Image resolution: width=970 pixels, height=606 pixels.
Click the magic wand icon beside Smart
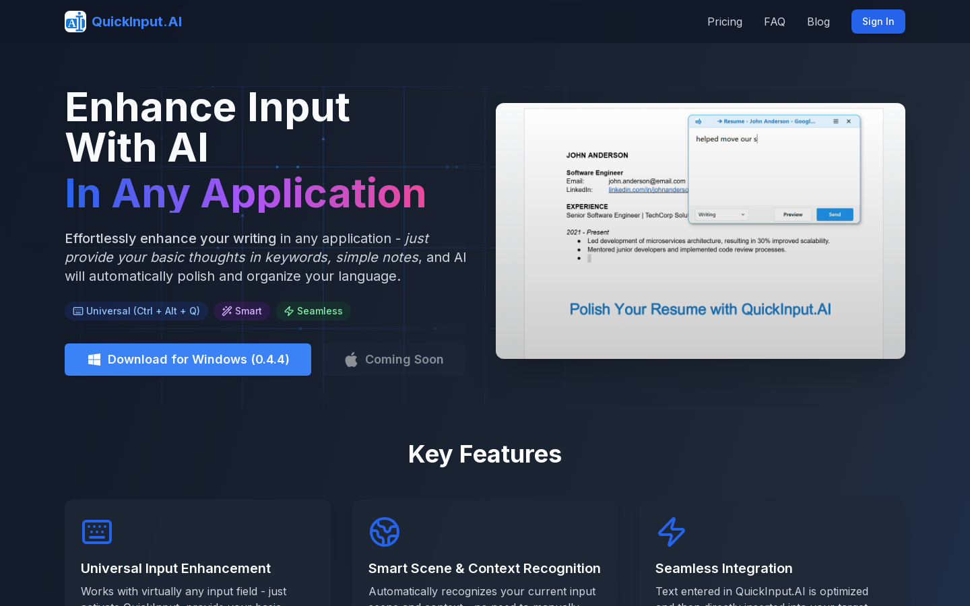click(x=227, y=311)
